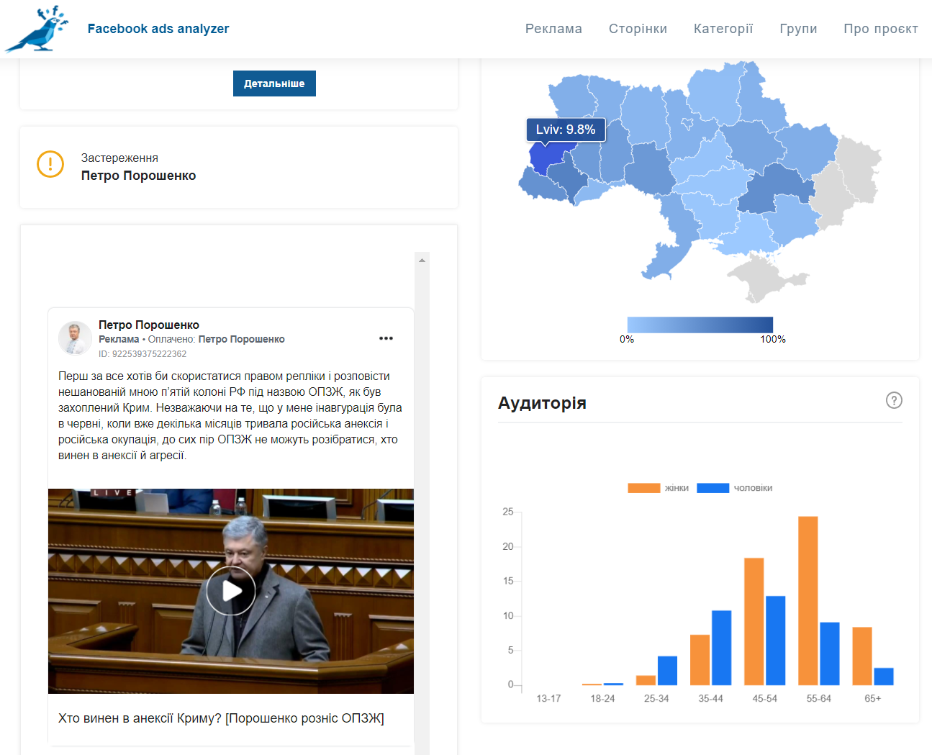
Task: Click the orange warning exclamation icon
Action: point(50,164)
